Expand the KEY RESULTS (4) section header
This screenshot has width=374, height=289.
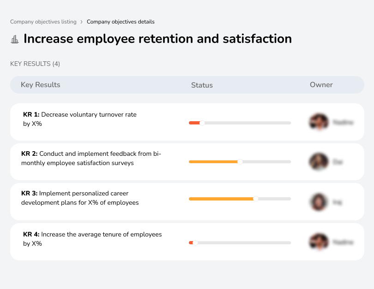point(35,64)
